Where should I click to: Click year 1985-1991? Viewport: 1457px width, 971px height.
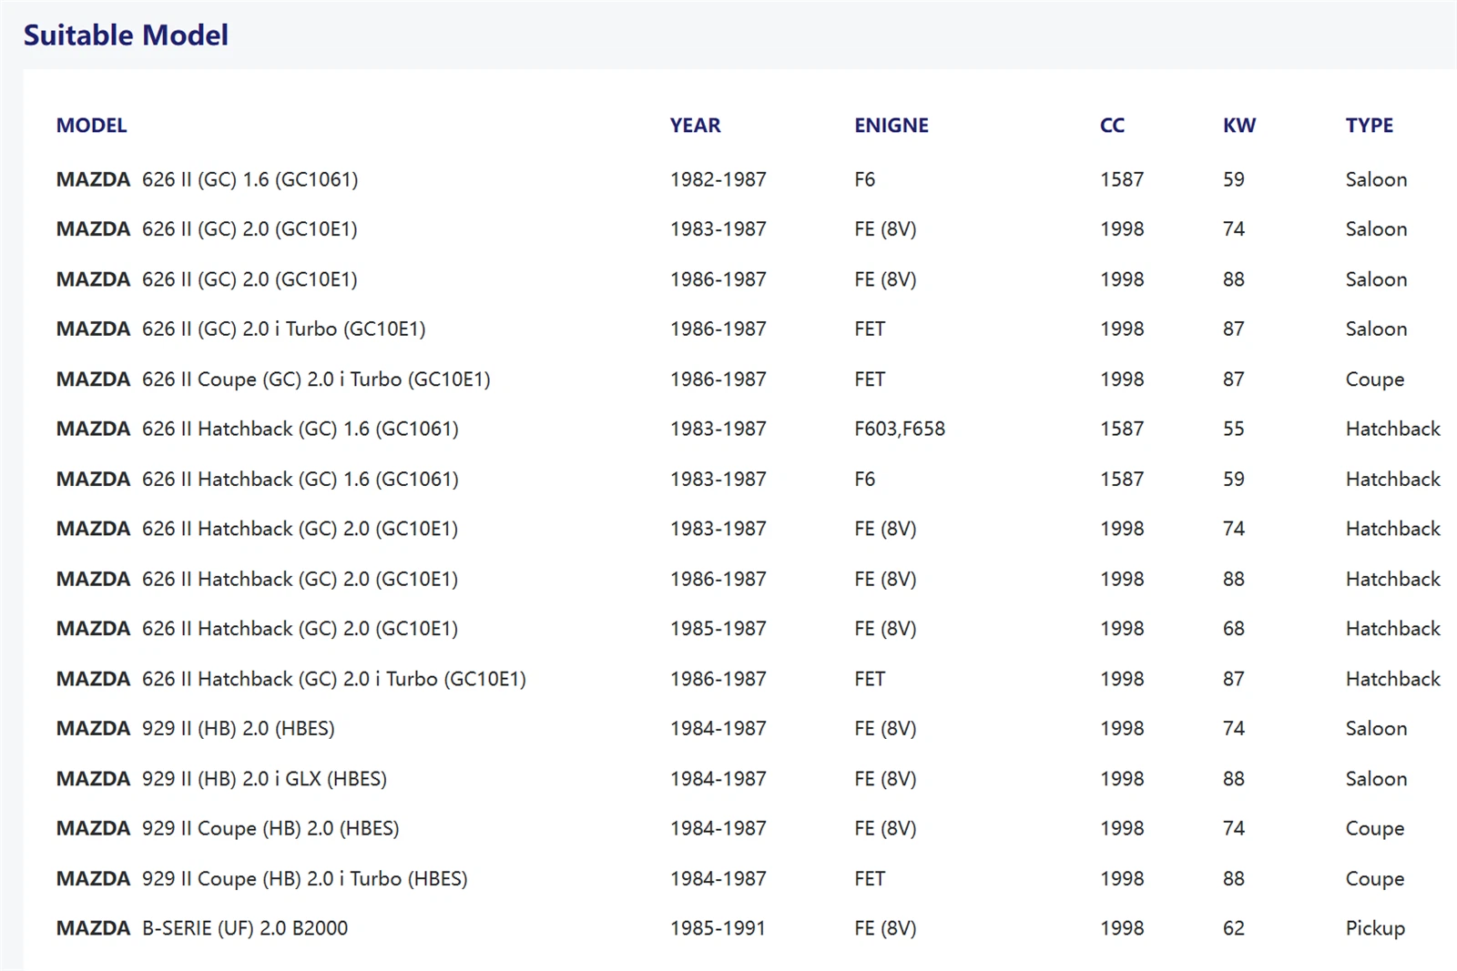(718, 928)
